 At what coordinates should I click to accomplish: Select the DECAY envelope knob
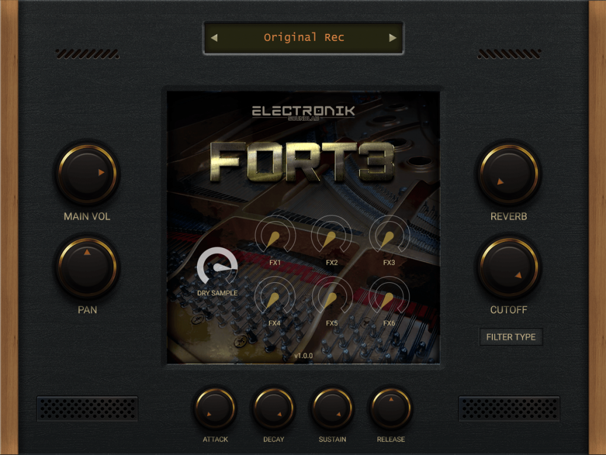coord(273,408)
